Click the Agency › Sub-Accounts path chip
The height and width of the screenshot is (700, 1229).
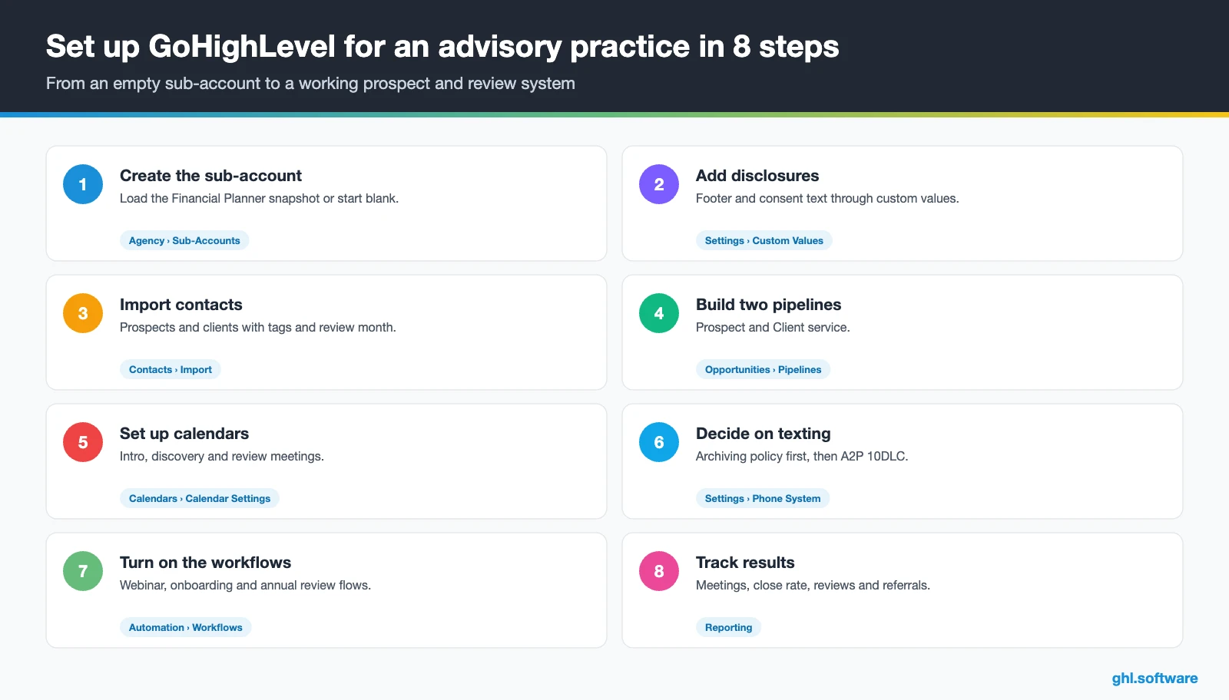(x=184, y=240)
